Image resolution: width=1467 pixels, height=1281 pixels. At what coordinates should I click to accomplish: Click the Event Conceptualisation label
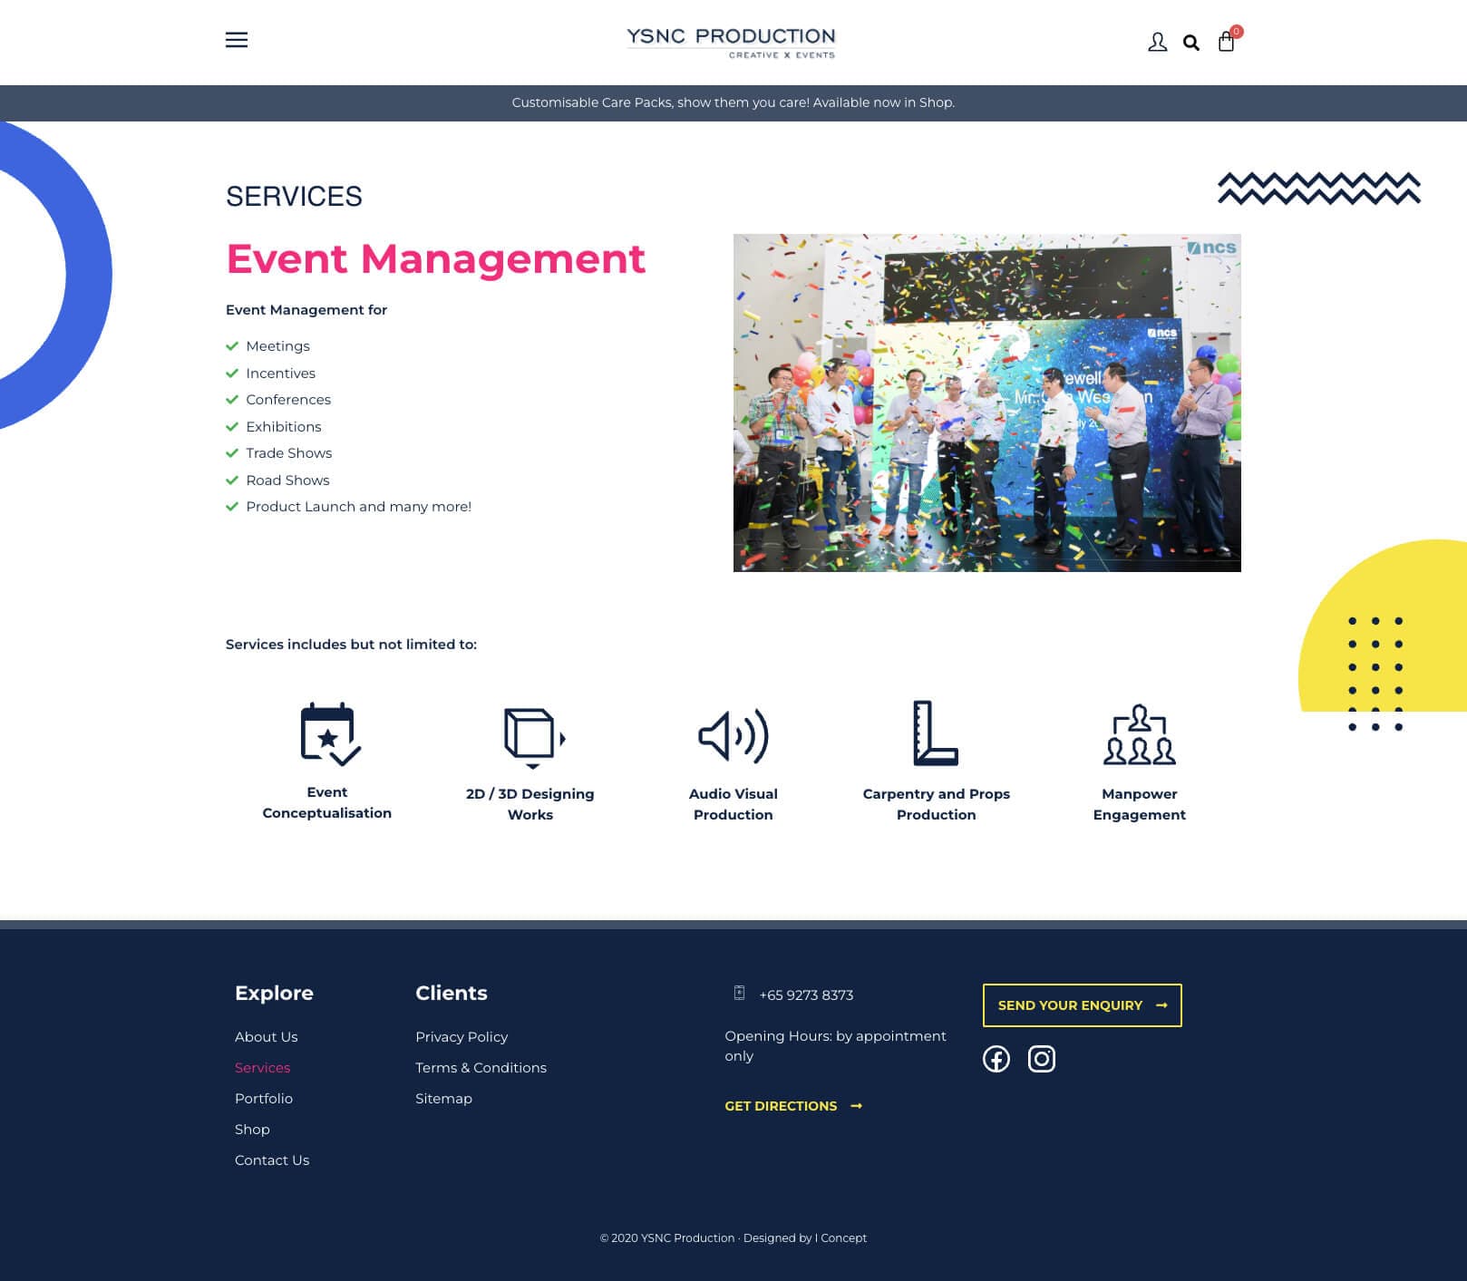tap(327, 803)
